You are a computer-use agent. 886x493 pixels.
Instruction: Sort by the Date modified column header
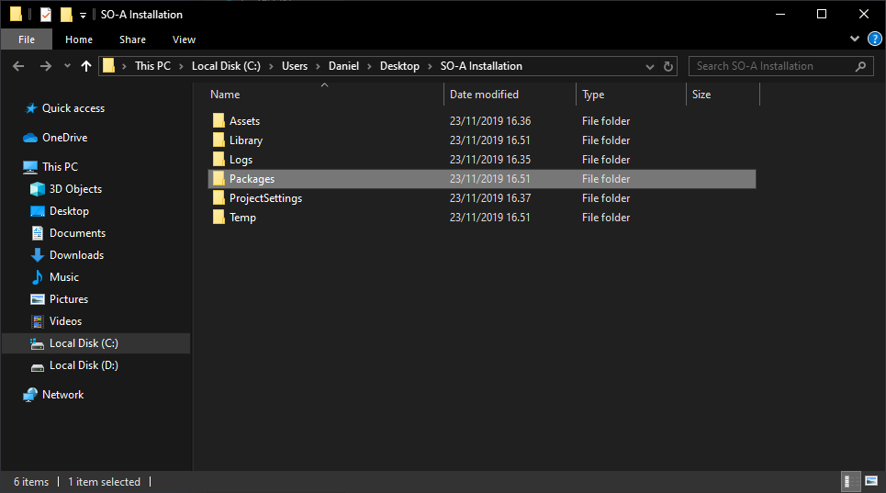pyautogui.click(x=484, y=95)
